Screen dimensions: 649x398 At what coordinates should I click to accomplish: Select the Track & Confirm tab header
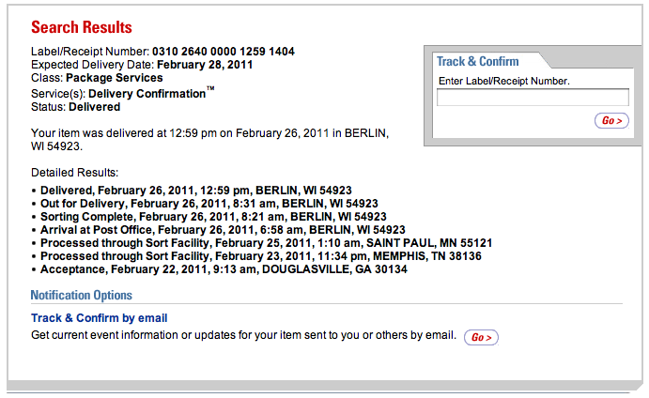pyautogui.click(x=476, y=62)
